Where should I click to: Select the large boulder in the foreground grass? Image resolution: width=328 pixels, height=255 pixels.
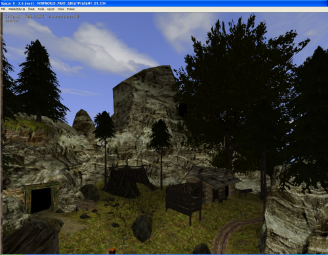(142, 228)
